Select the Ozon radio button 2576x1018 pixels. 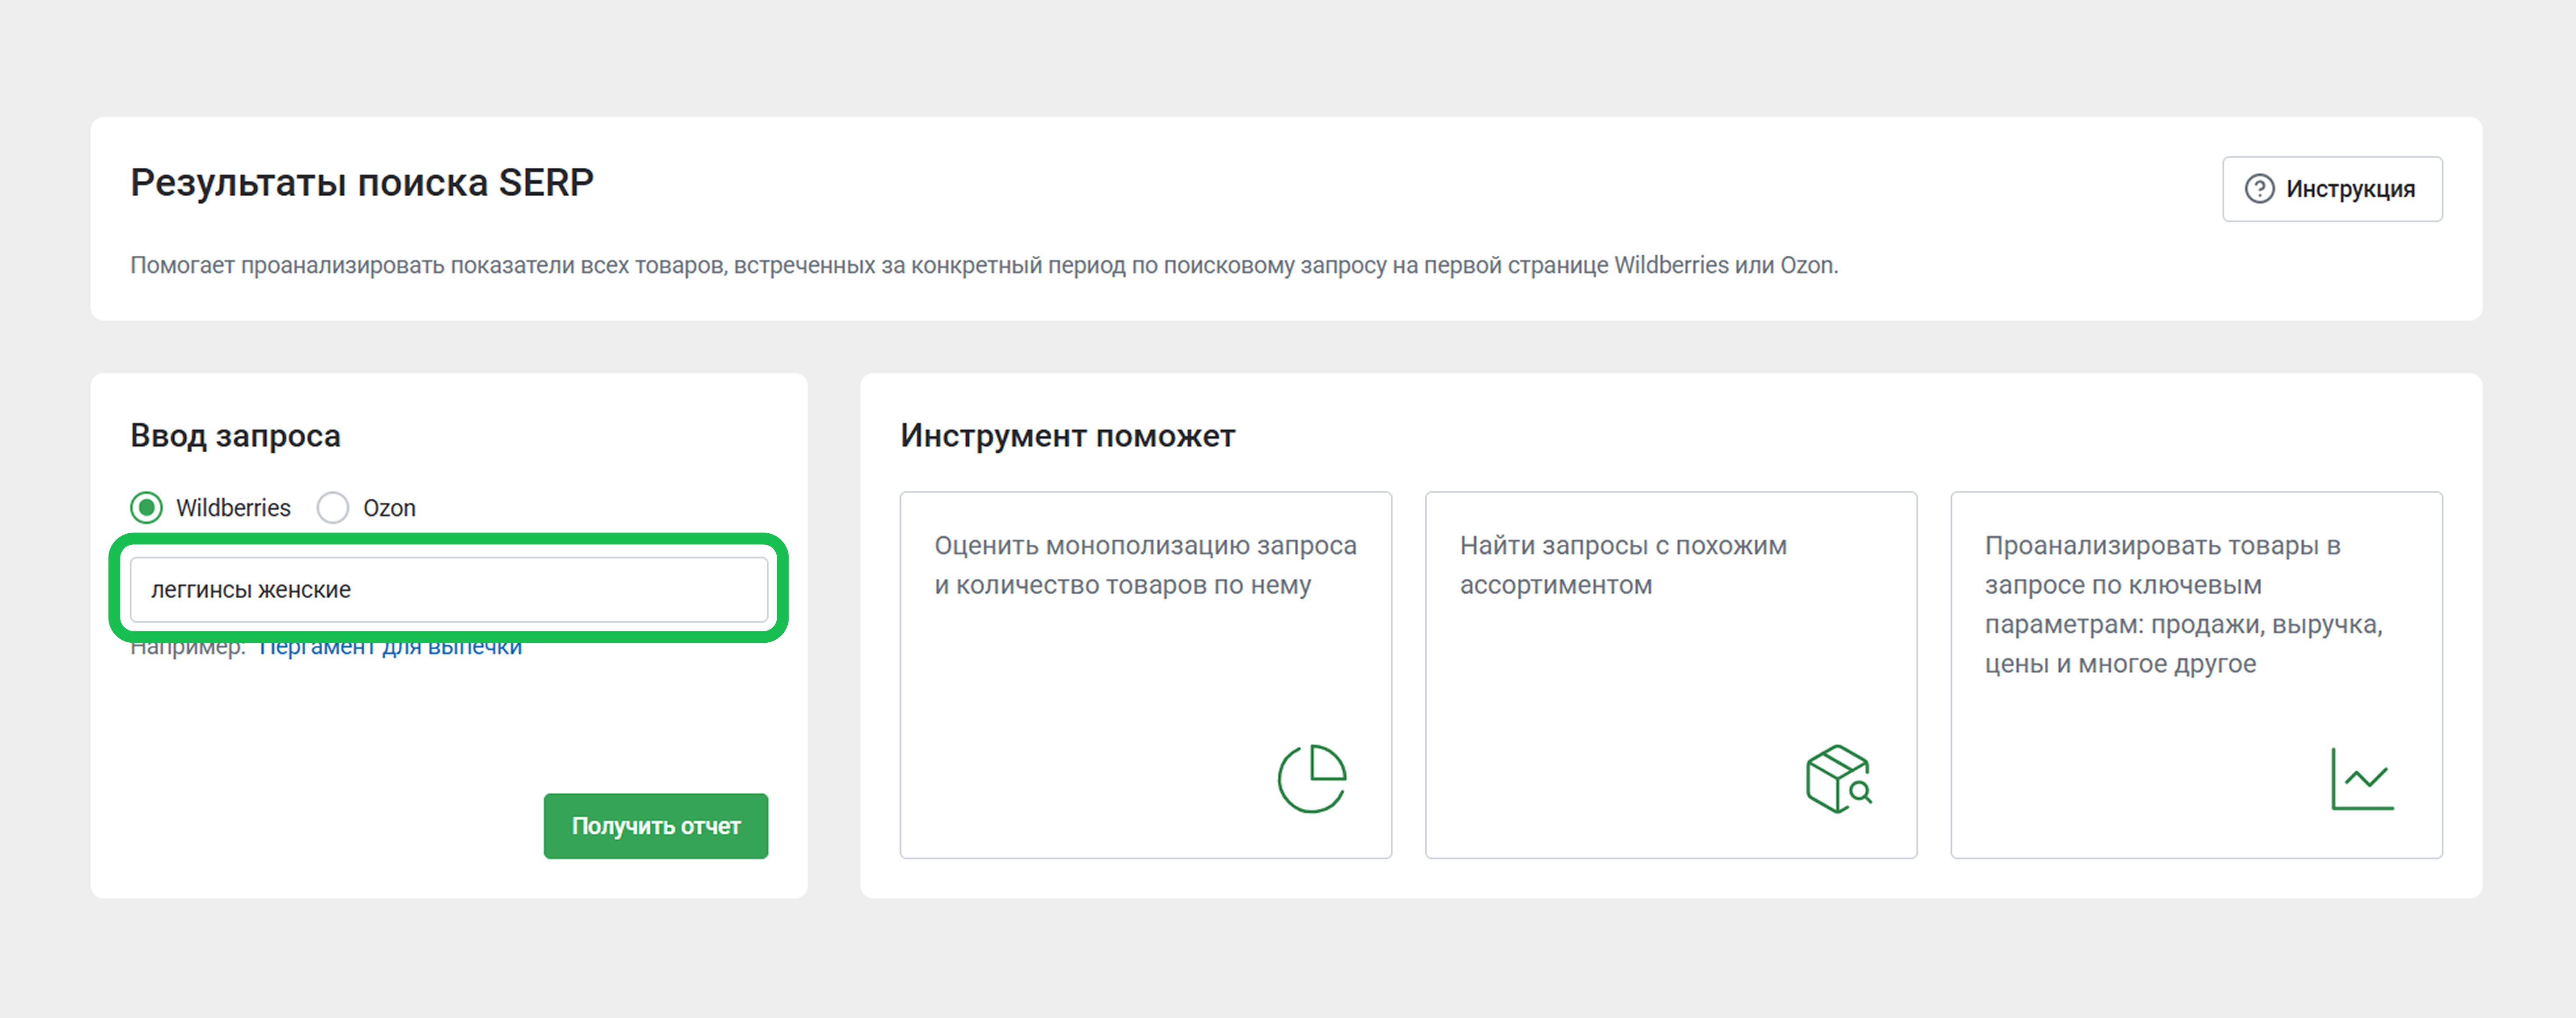click(333, 508)
